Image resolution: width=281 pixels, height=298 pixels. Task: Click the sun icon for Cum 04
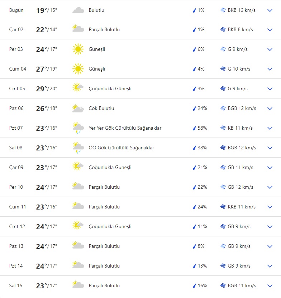[x=78, y=69]
